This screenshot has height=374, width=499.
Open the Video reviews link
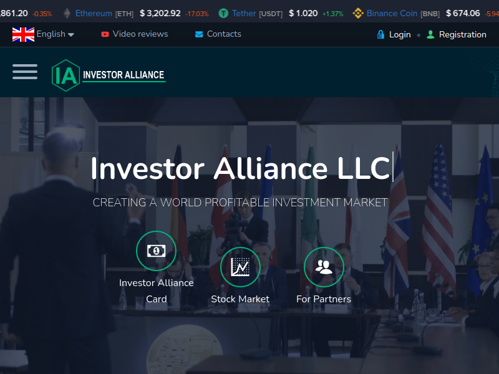pos(140,34)
